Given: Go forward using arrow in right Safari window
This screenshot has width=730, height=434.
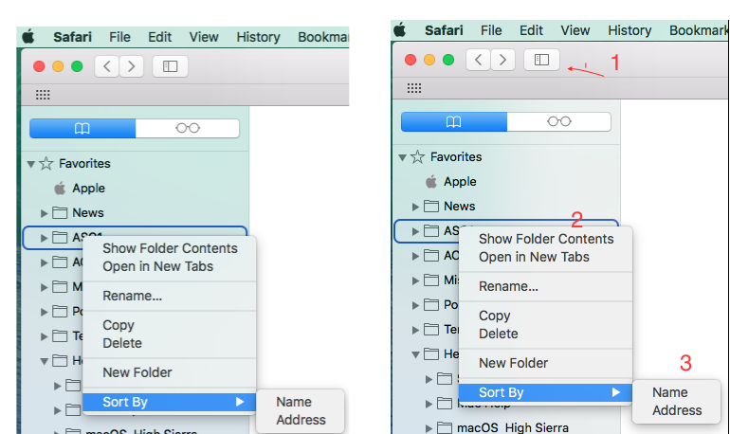Looking at the screenshot, I should 502,60.
